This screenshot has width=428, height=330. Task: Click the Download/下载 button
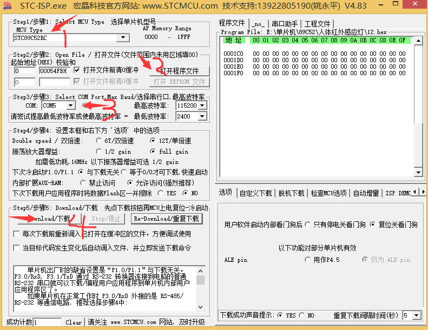point(49,219)
